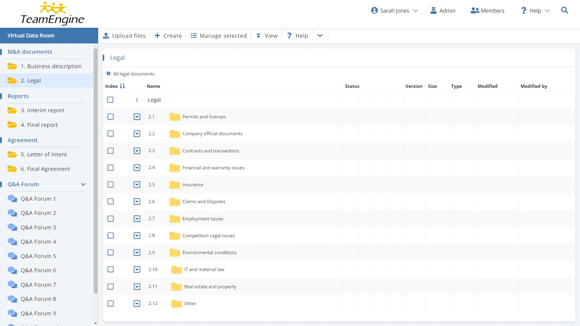
Task: Expand the toolbar overflow chevron
Action: 320,36
